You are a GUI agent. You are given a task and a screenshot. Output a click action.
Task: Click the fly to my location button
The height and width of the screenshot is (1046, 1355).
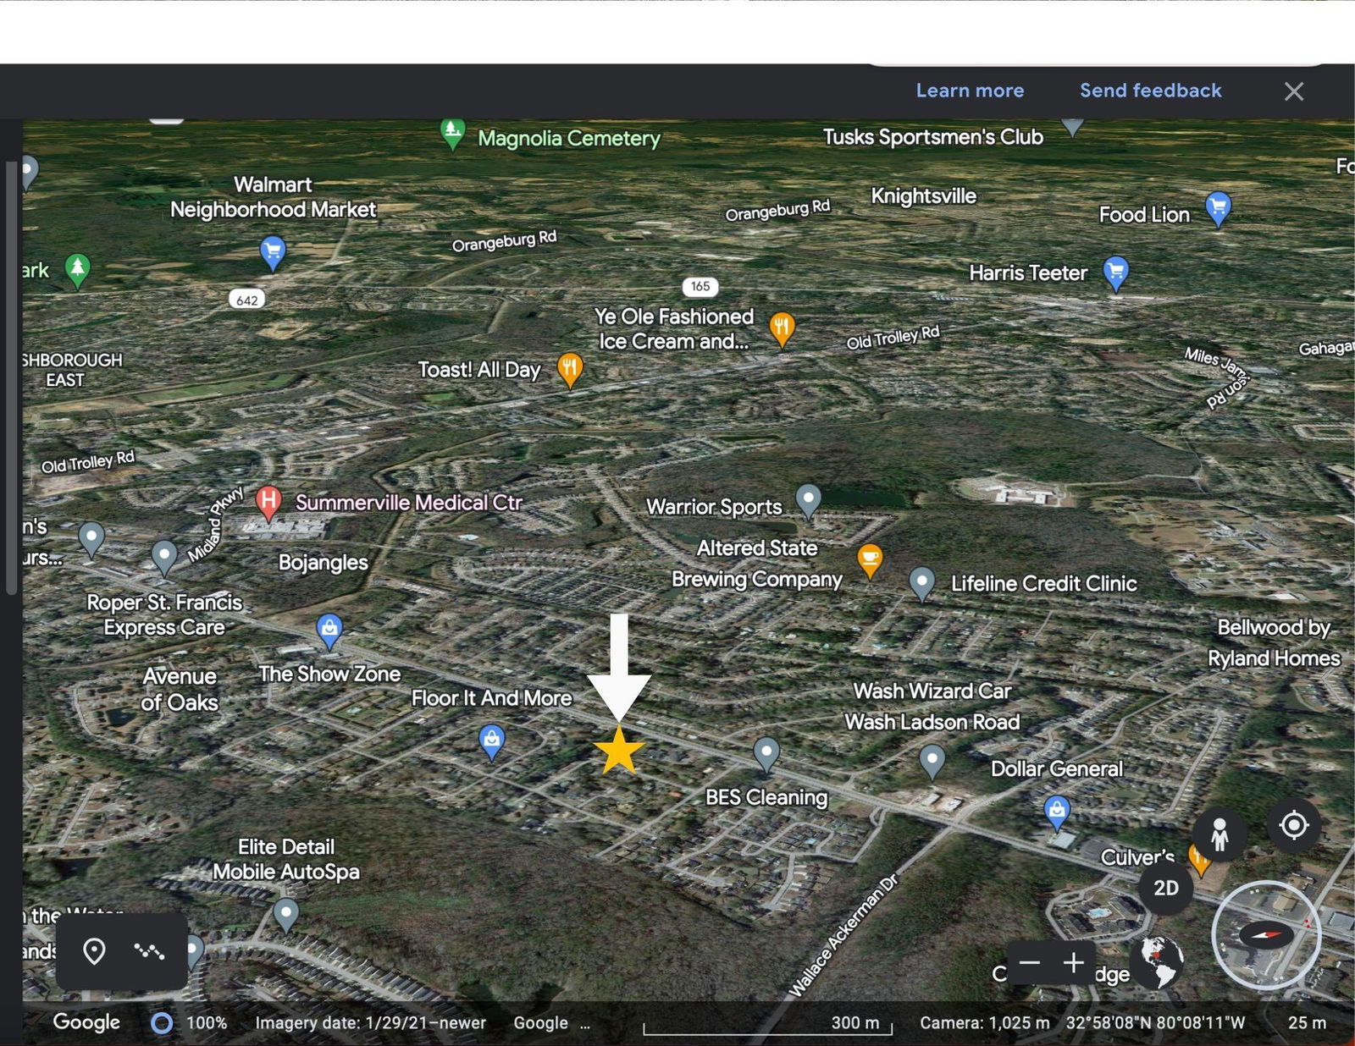pos(1294,824)
